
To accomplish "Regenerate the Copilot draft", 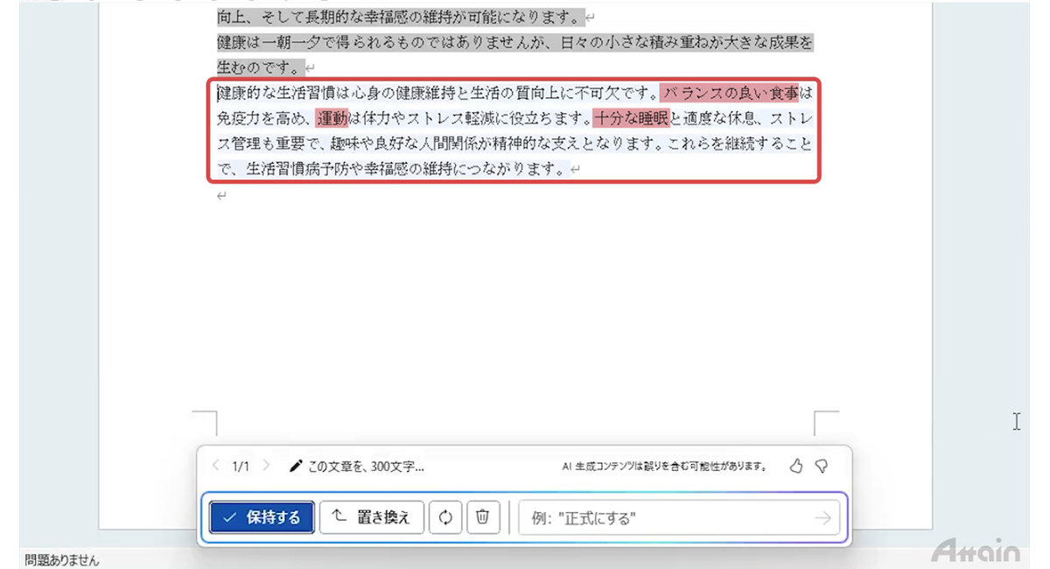I will (x=445, y=517).
